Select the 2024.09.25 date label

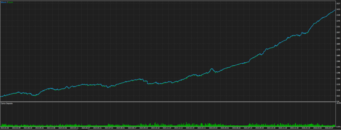coord(144,128)
